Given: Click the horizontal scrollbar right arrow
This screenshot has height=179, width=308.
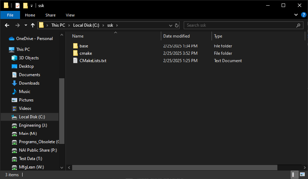Looking at the screenshot, I should 304,168.
